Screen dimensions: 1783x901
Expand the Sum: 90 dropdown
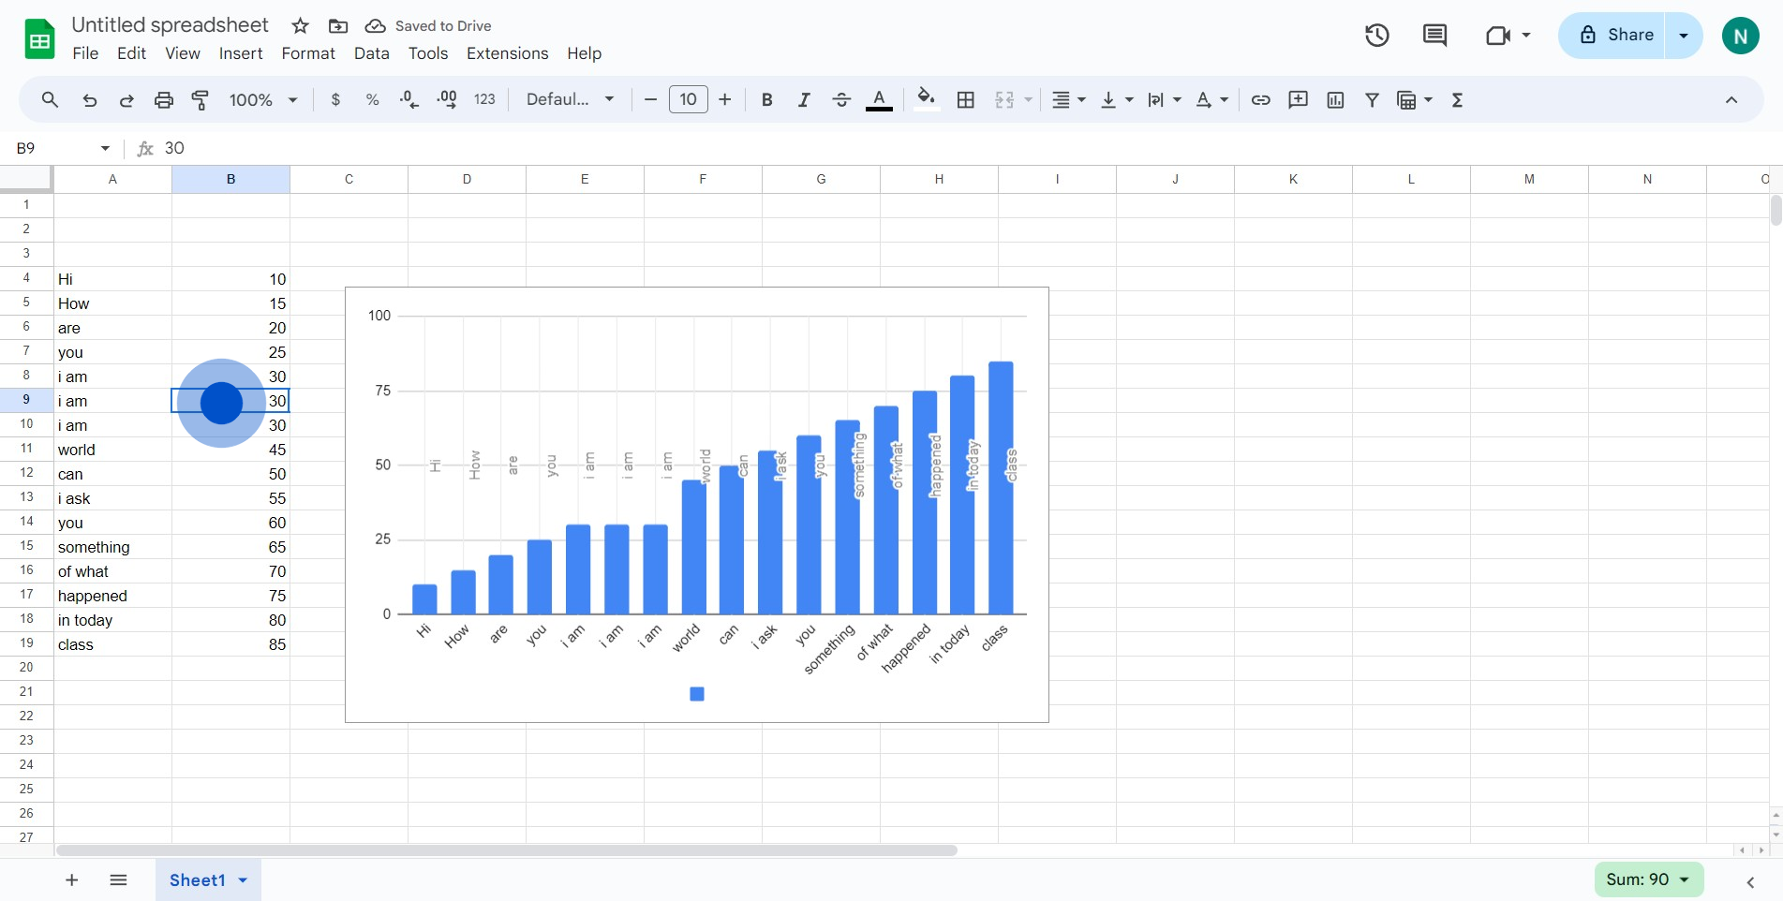coord(1648,879)
